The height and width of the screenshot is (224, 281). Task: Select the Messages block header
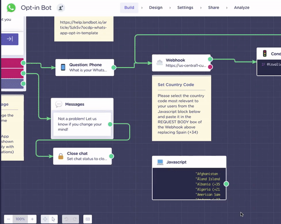coord(82,104)
